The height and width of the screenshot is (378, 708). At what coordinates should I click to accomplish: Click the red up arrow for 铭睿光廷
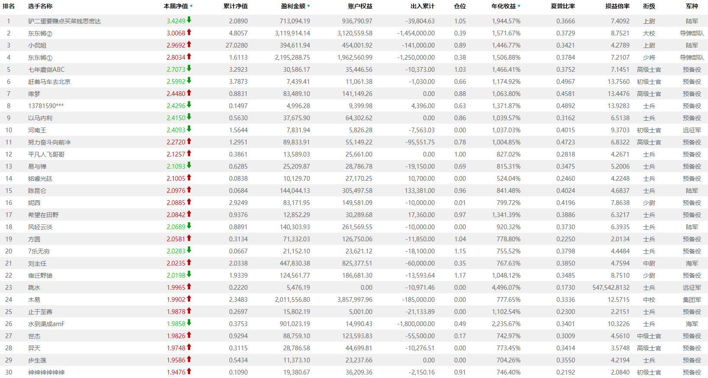[x=189, y=177]
